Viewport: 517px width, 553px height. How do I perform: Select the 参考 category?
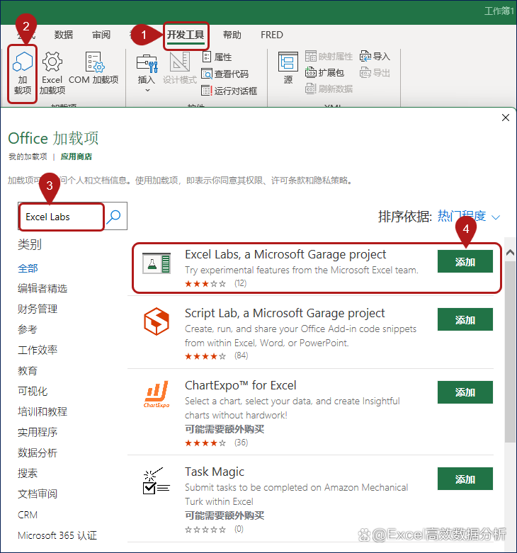tap(28, 329)
